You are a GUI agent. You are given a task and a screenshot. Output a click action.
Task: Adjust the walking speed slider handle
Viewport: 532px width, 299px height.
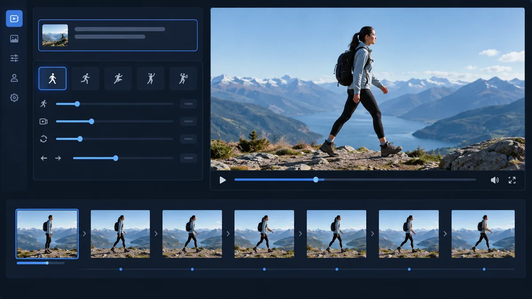pos(77,104)
